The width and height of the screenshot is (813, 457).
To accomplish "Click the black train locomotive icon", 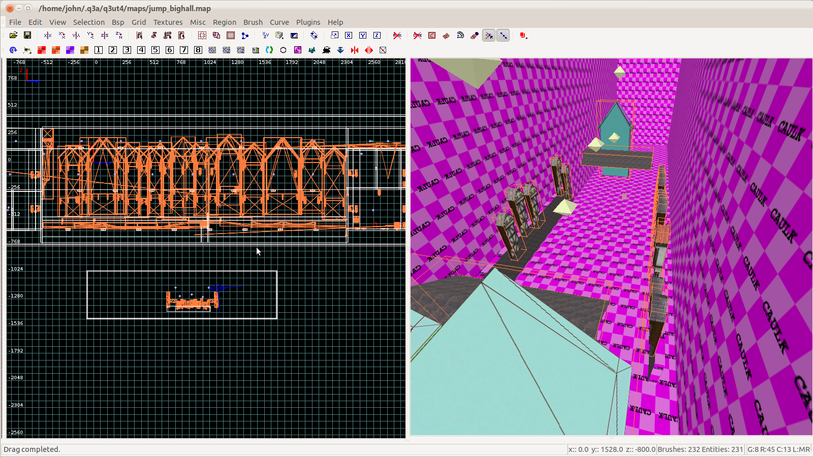I will pyautogui.click(x=326, y=50).
